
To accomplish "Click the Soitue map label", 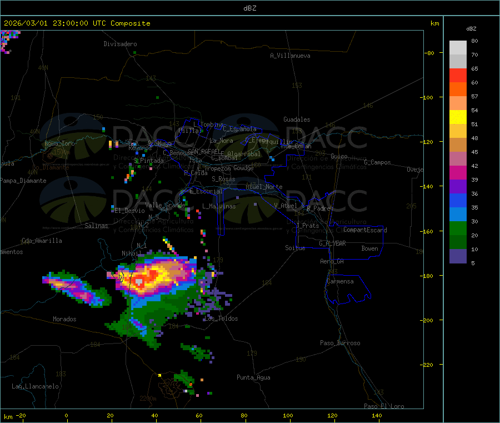I will (x=295, y=248).
